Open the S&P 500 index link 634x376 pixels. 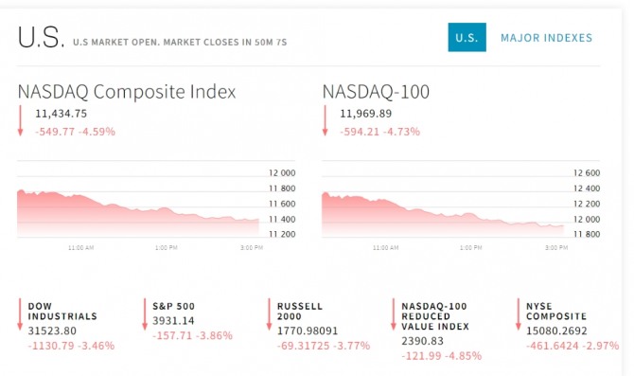click(x=173, y=306)
